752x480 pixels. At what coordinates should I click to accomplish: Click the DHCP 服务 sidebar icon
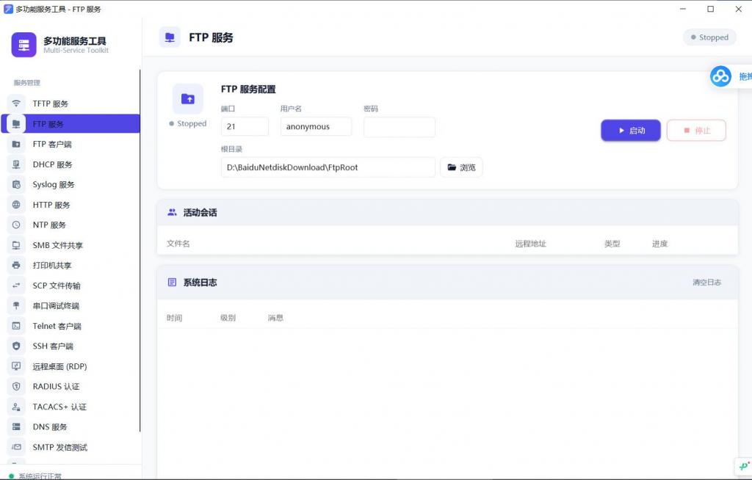click(16, 164)
